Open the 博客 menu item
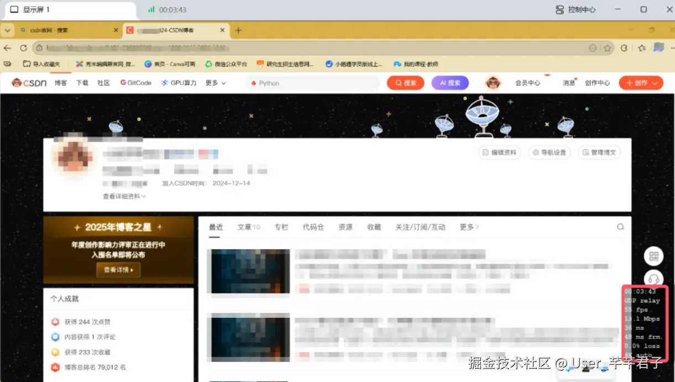675x382 pixels. pyautogui.click(x=60, y=83)
